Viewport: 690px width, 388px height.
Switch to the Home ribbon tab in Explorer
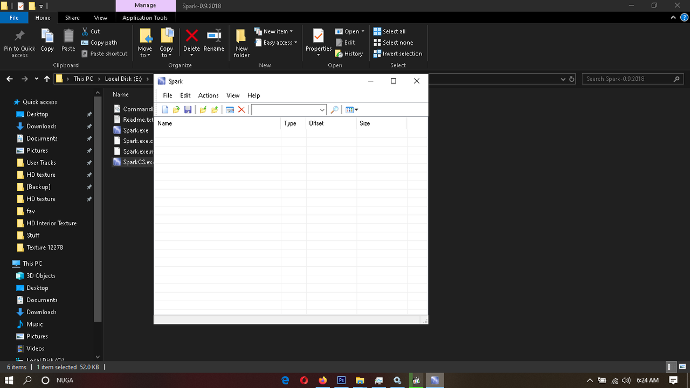(x=43, y=18)
